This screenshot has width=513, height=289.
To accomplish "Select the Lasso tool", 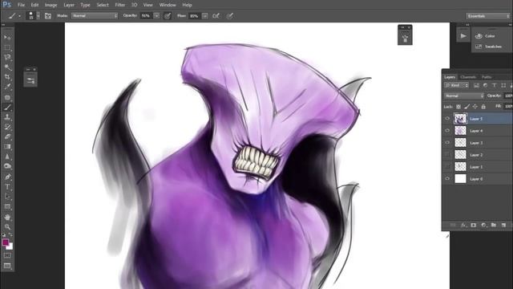I will [7, 57].
